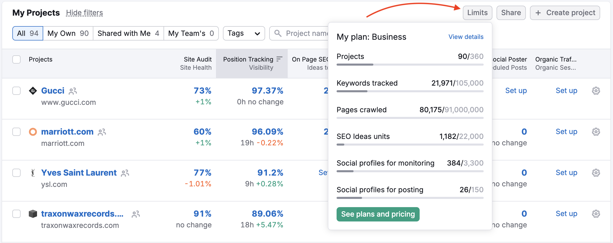
Task: Click the sort icon in Position Tracking header
Action: coord(279,59)
